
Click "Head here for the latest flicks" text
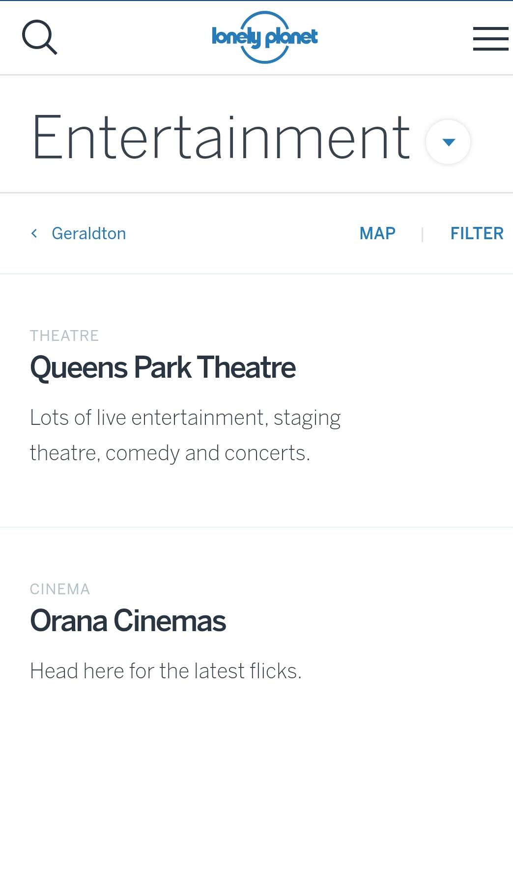click(166, 671)
